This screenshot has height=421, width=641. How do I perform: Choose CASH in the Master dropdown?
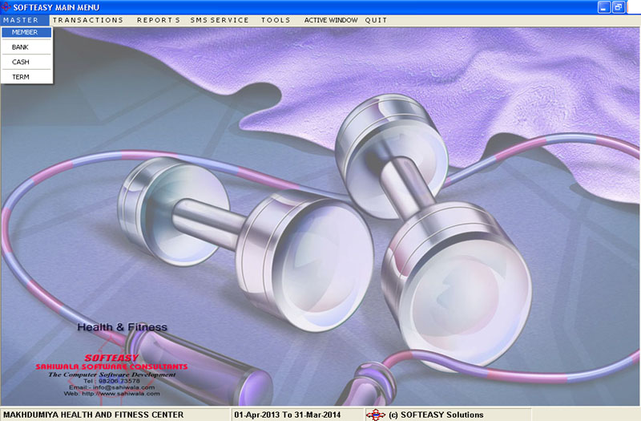[20, 62]
